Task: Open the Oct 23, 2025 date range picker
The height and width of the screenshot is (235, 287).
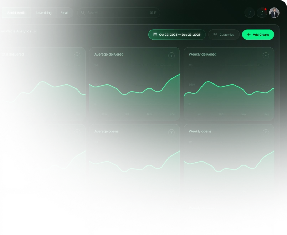Action: 177,35
